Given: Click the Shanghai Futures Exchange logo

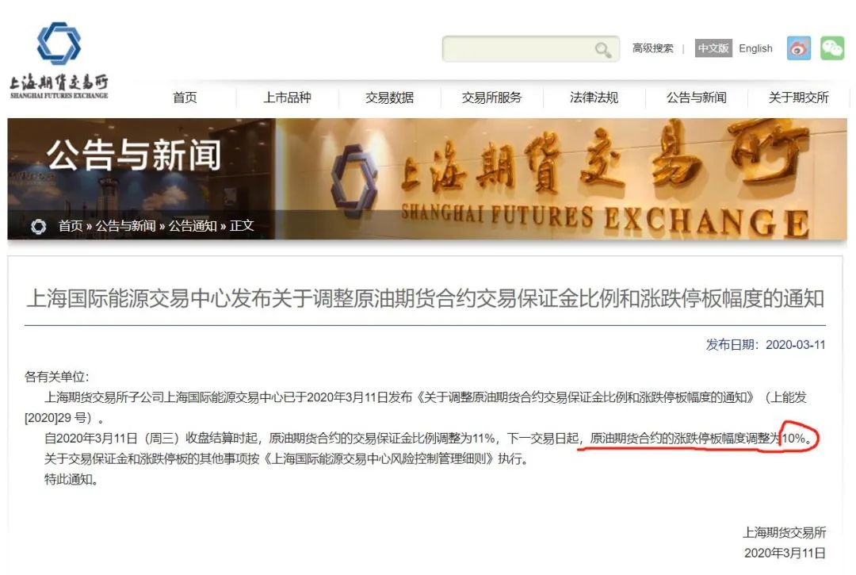Looking at the screenshot, I should point(59,60).
